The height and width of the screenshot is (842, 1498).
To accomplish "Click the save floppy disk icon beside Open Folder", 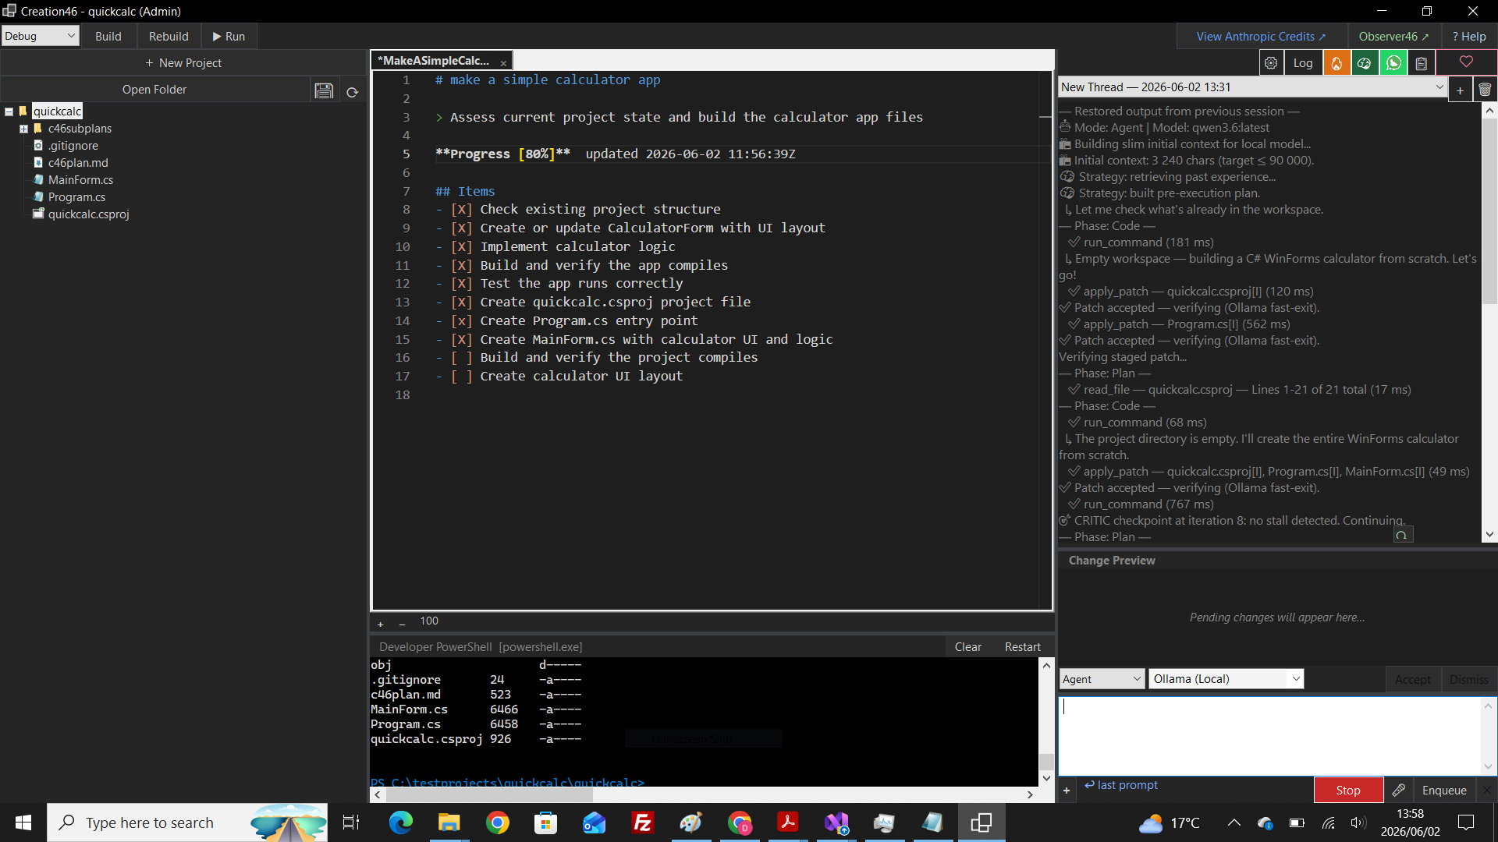I will coord(324,90).
